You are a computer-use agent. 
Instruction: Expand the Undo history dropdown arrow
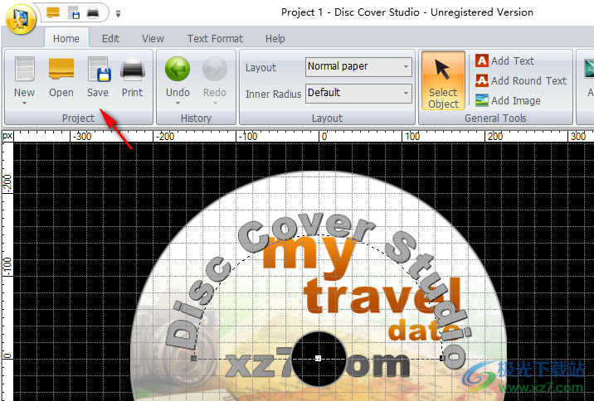coord(178,103)
